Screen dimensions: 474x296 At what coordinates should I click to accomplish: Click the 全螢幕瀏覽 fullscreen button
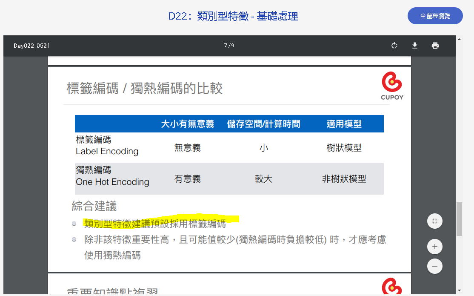(435, 16)
